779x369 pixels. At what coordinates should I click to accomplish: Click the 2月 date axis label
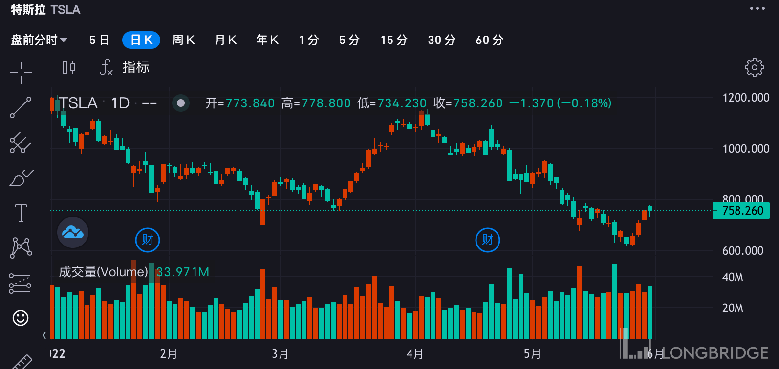pos(169,353)
